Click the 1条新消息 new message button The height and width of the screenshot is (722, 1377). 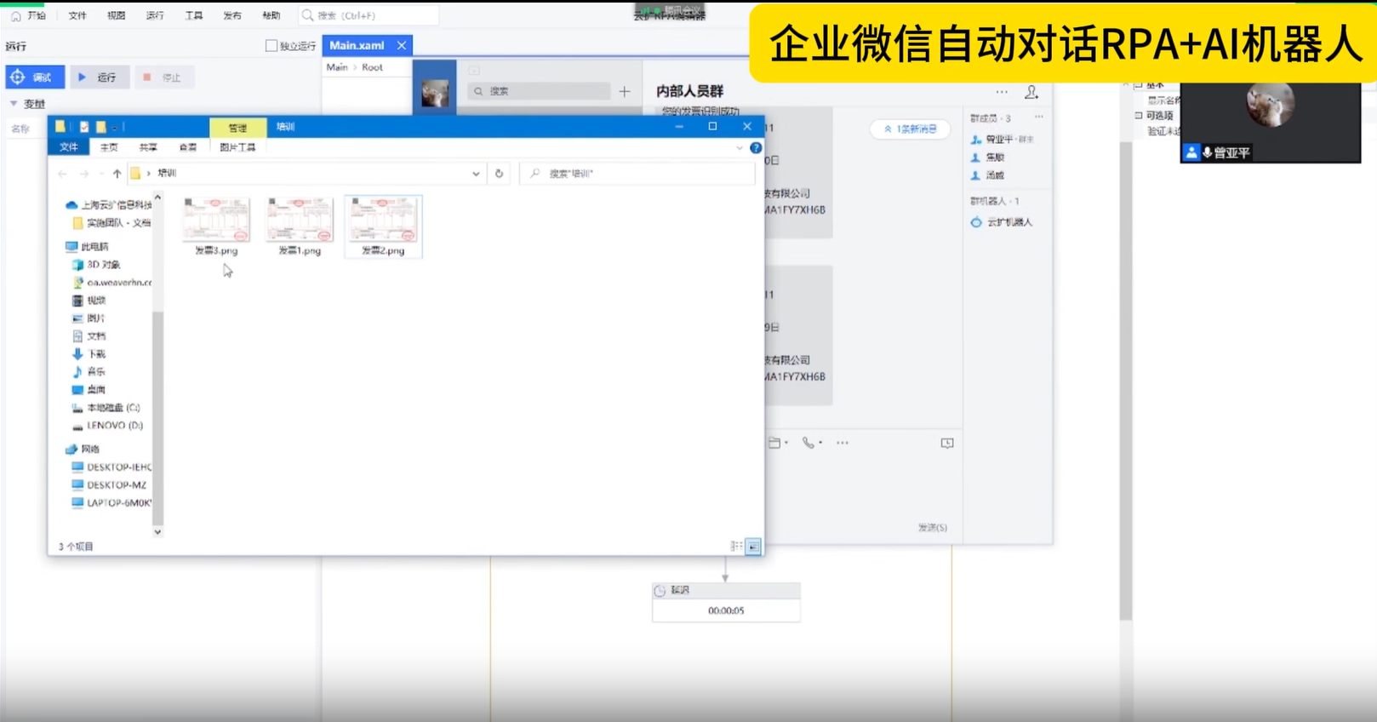pos(910,129)
